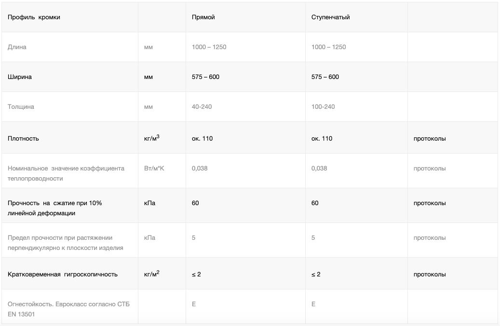Select the 'Ширина' row label
This screenshot has width=500, height=326.
point(19,77)
